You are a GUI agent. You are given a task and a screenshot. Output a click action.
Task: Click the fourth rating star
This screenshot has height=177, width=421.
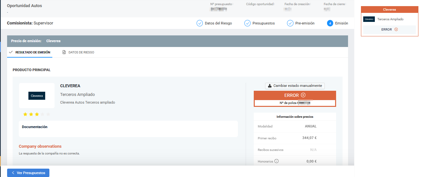tap(42, 114)
